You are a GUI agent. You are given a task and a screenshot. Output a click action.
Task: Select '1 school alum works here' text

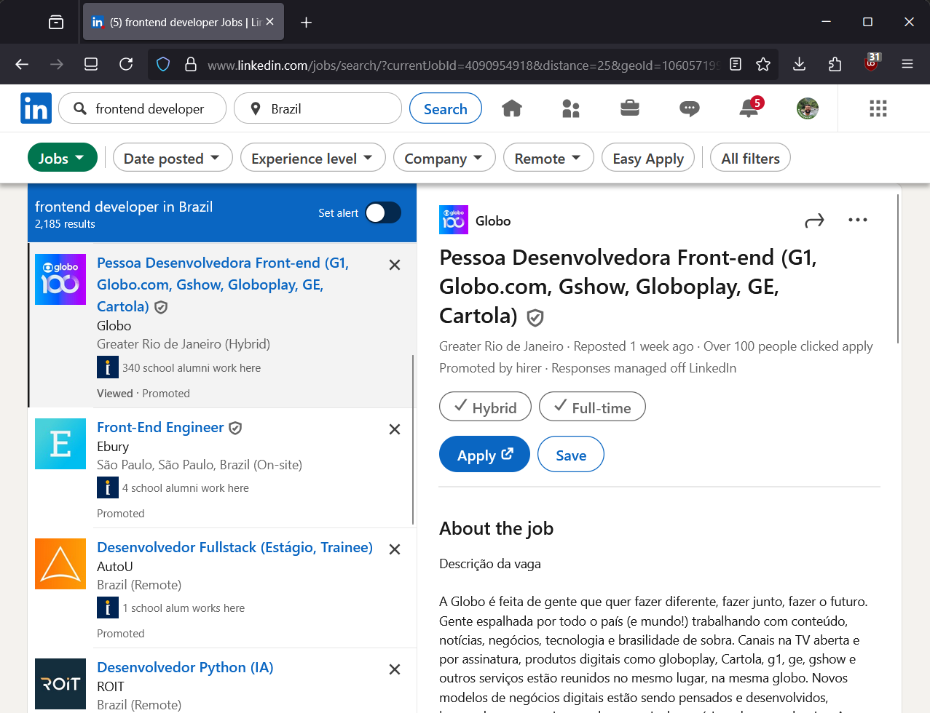tap(184, 608)
